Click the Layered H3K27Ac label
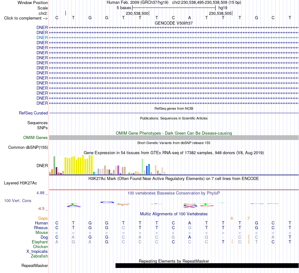Image resolution: width=299 pixels, height=273 pixels. 20,183
